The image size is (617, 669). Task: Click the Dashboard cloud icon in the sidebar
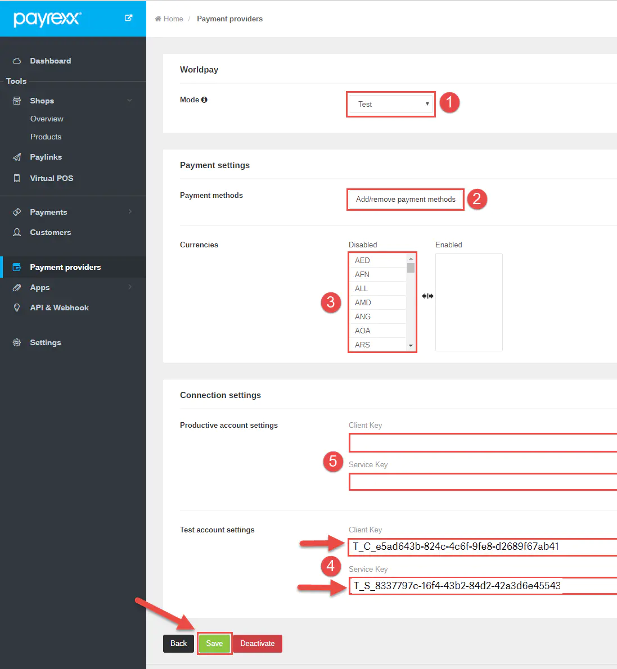coord(17,61)
